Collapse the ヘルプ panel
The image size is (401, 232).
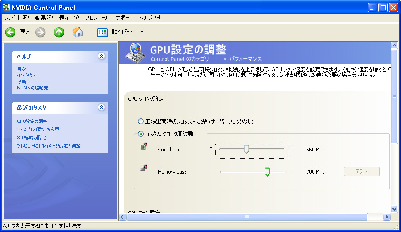(x=101, y=56)
